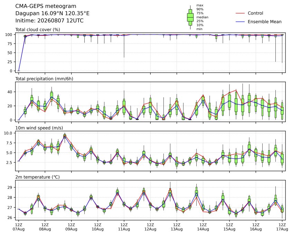Image resolution: width=292 pixels, height=235 pixels.
Task: Click the 75 tick on cloud cover axis
Action: 10,44
